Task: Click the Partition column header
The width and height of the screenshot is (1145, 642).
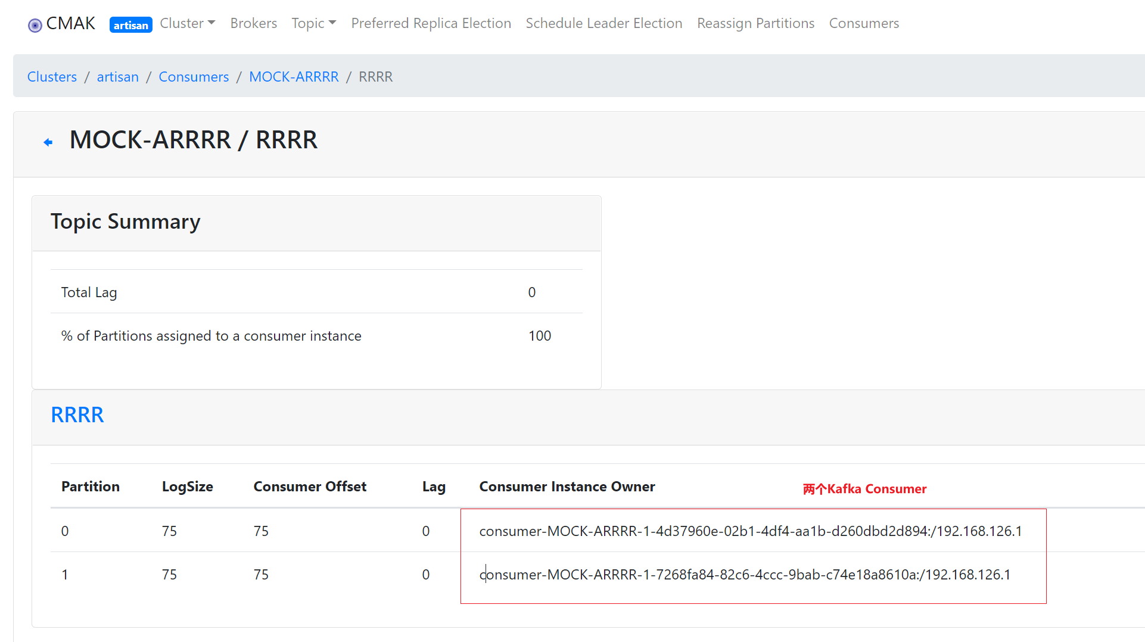Action: 90,487
